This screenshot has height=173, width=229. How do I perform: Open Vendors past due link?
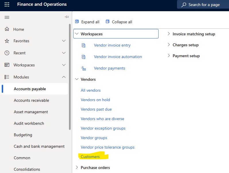pyautogui.click(x=96, y=109)
